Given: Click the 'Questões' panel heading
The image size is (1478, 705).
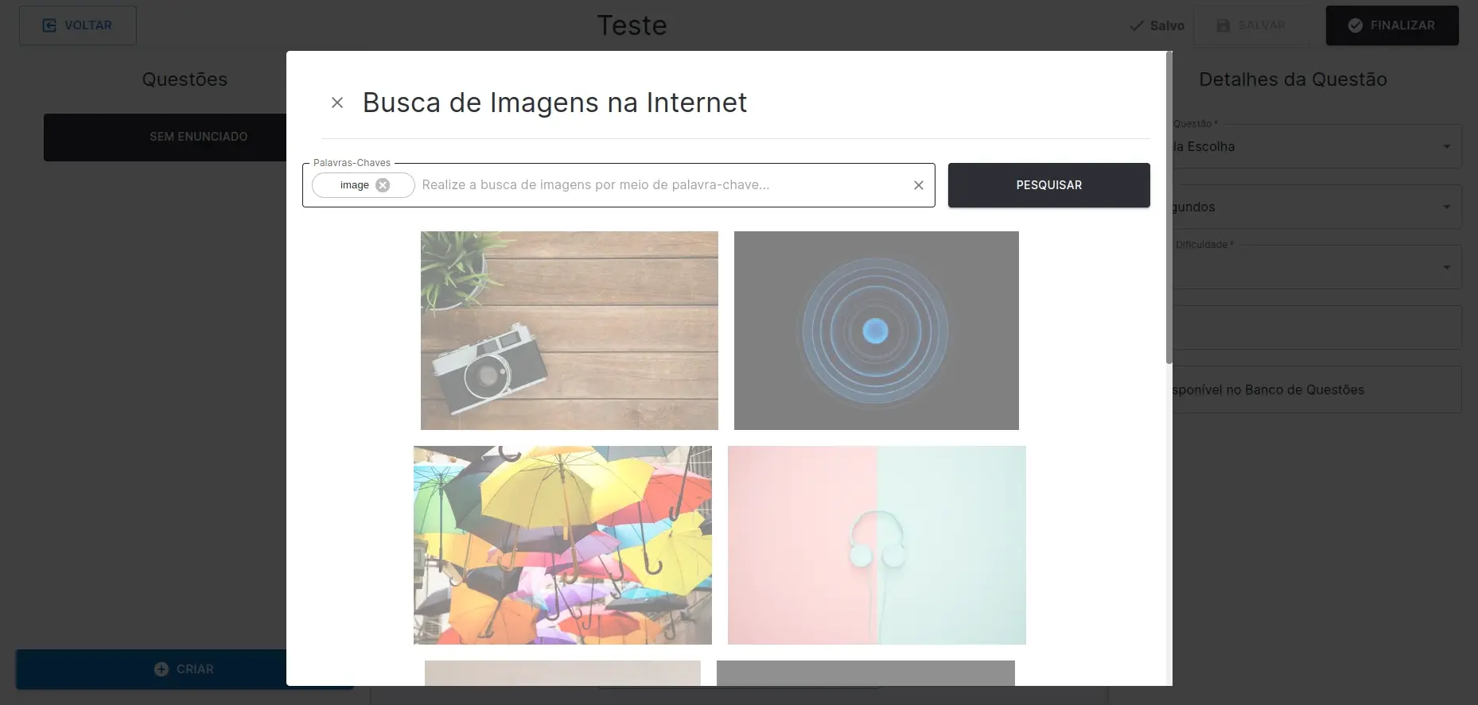Looking at the screenshot, I should (x=185, y=79).
